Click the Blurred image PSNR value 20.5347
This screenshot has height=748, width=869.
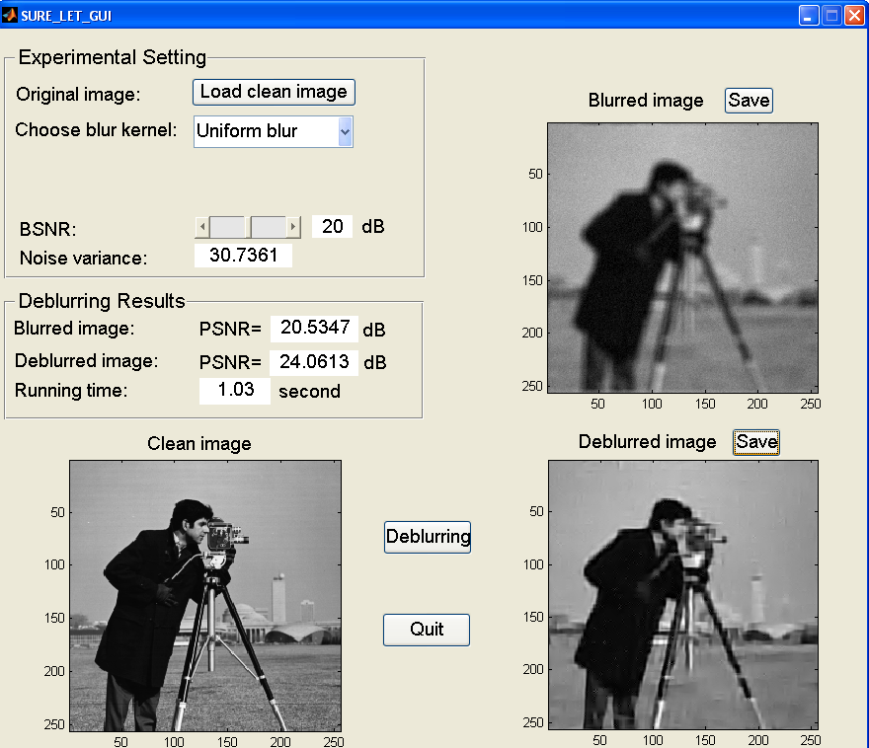click(314, 329)
